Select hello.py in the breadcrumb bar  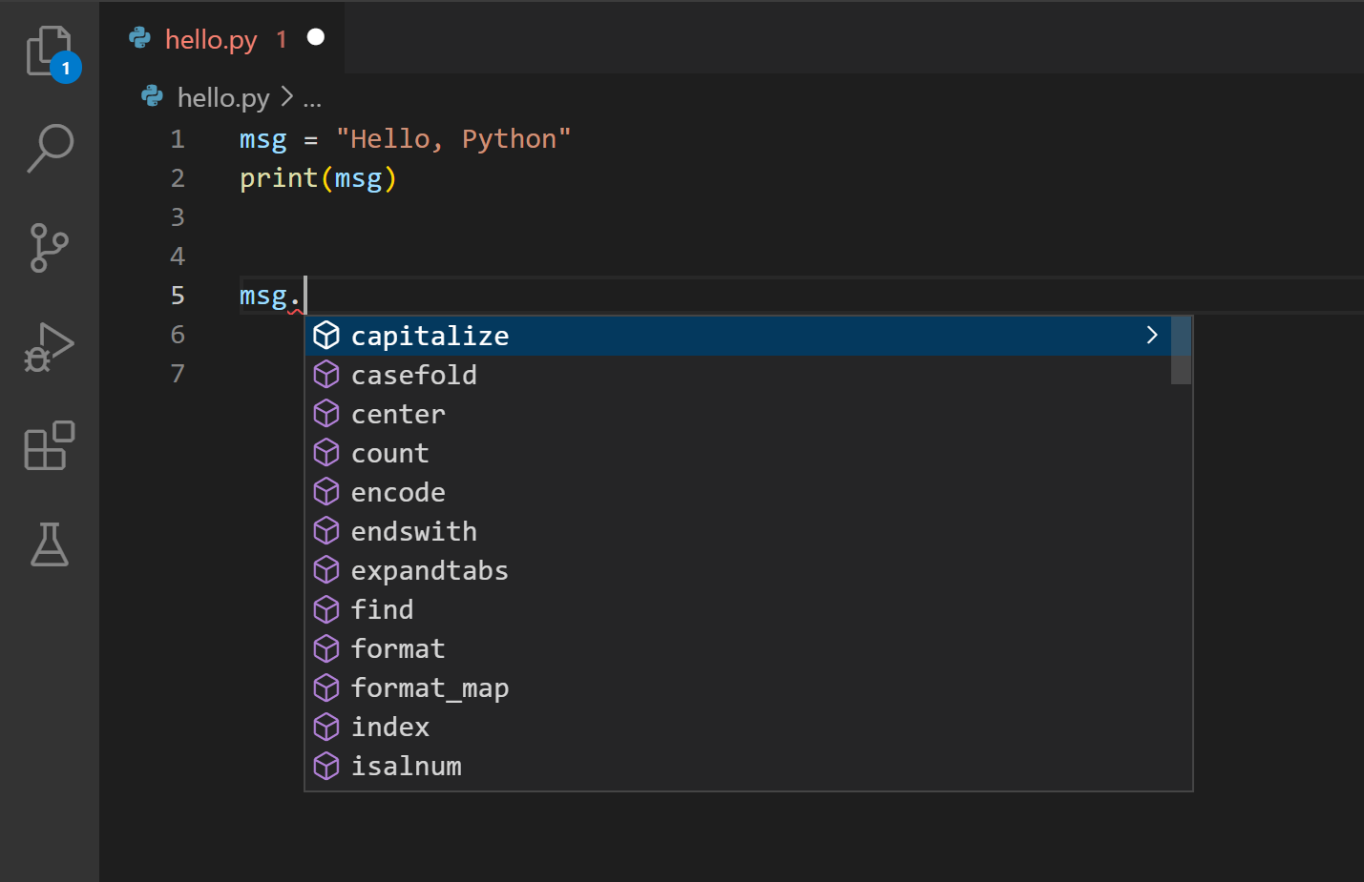(222, 97)
